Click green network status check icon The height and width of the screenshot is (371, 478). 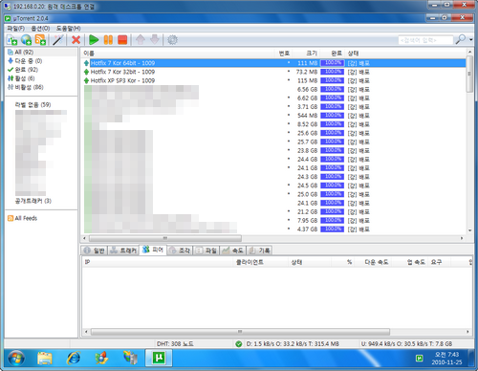239,344
